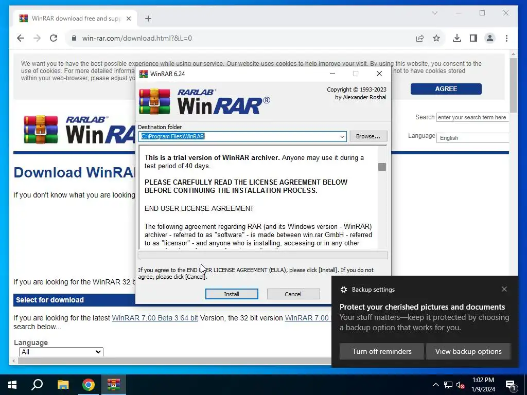This screenshot has height=395, width=527.
Task: Click Cancel in WinRAR installer
Action: click(x=293, y=294)
